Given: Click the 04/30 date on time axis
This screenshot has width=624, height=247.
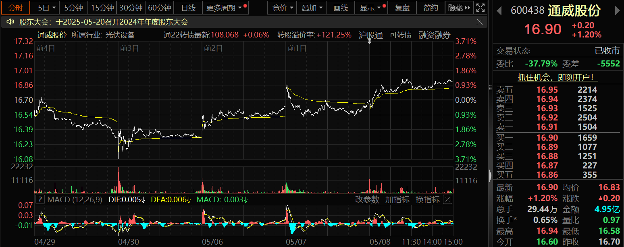Looking at the screenshot, I should pyautogui.click(x=129, y=242).
